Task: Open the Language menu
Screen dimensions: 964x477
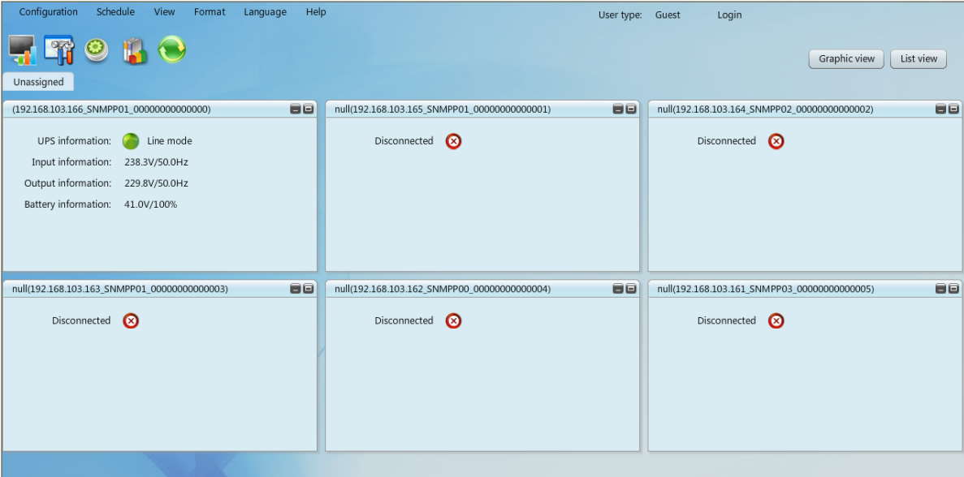Action: coord(265,12)
